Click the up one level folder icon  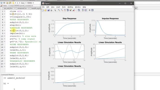[x=7, y=3]
